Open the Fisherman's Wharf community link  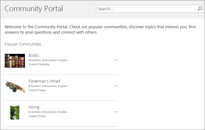[x=44, y=81]
